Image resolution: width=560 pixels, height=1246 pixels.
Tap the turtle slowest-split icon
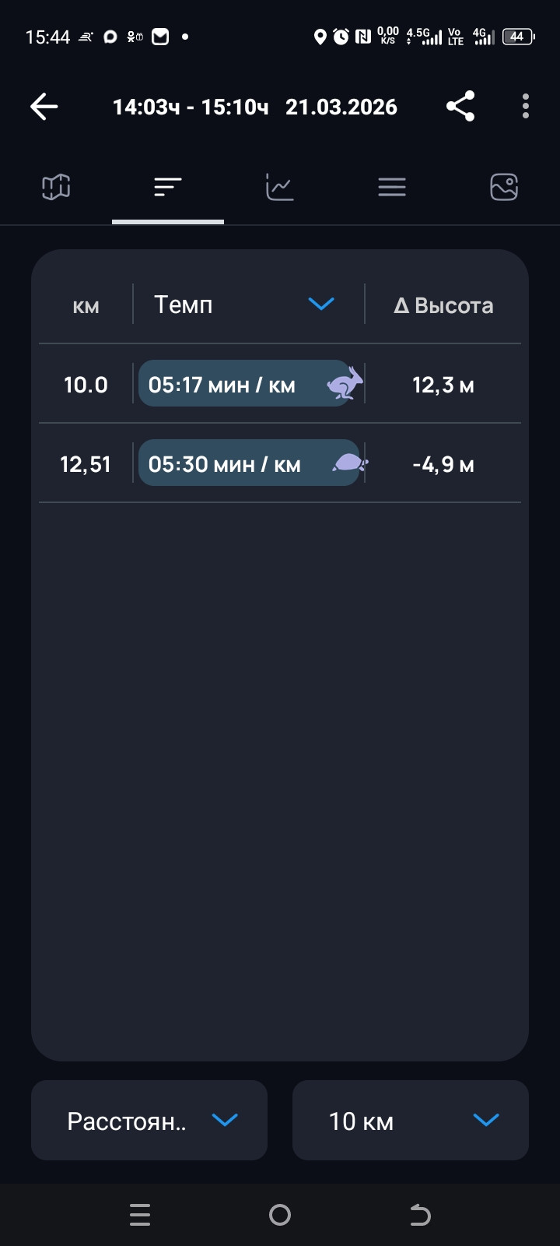coord(350,463)
